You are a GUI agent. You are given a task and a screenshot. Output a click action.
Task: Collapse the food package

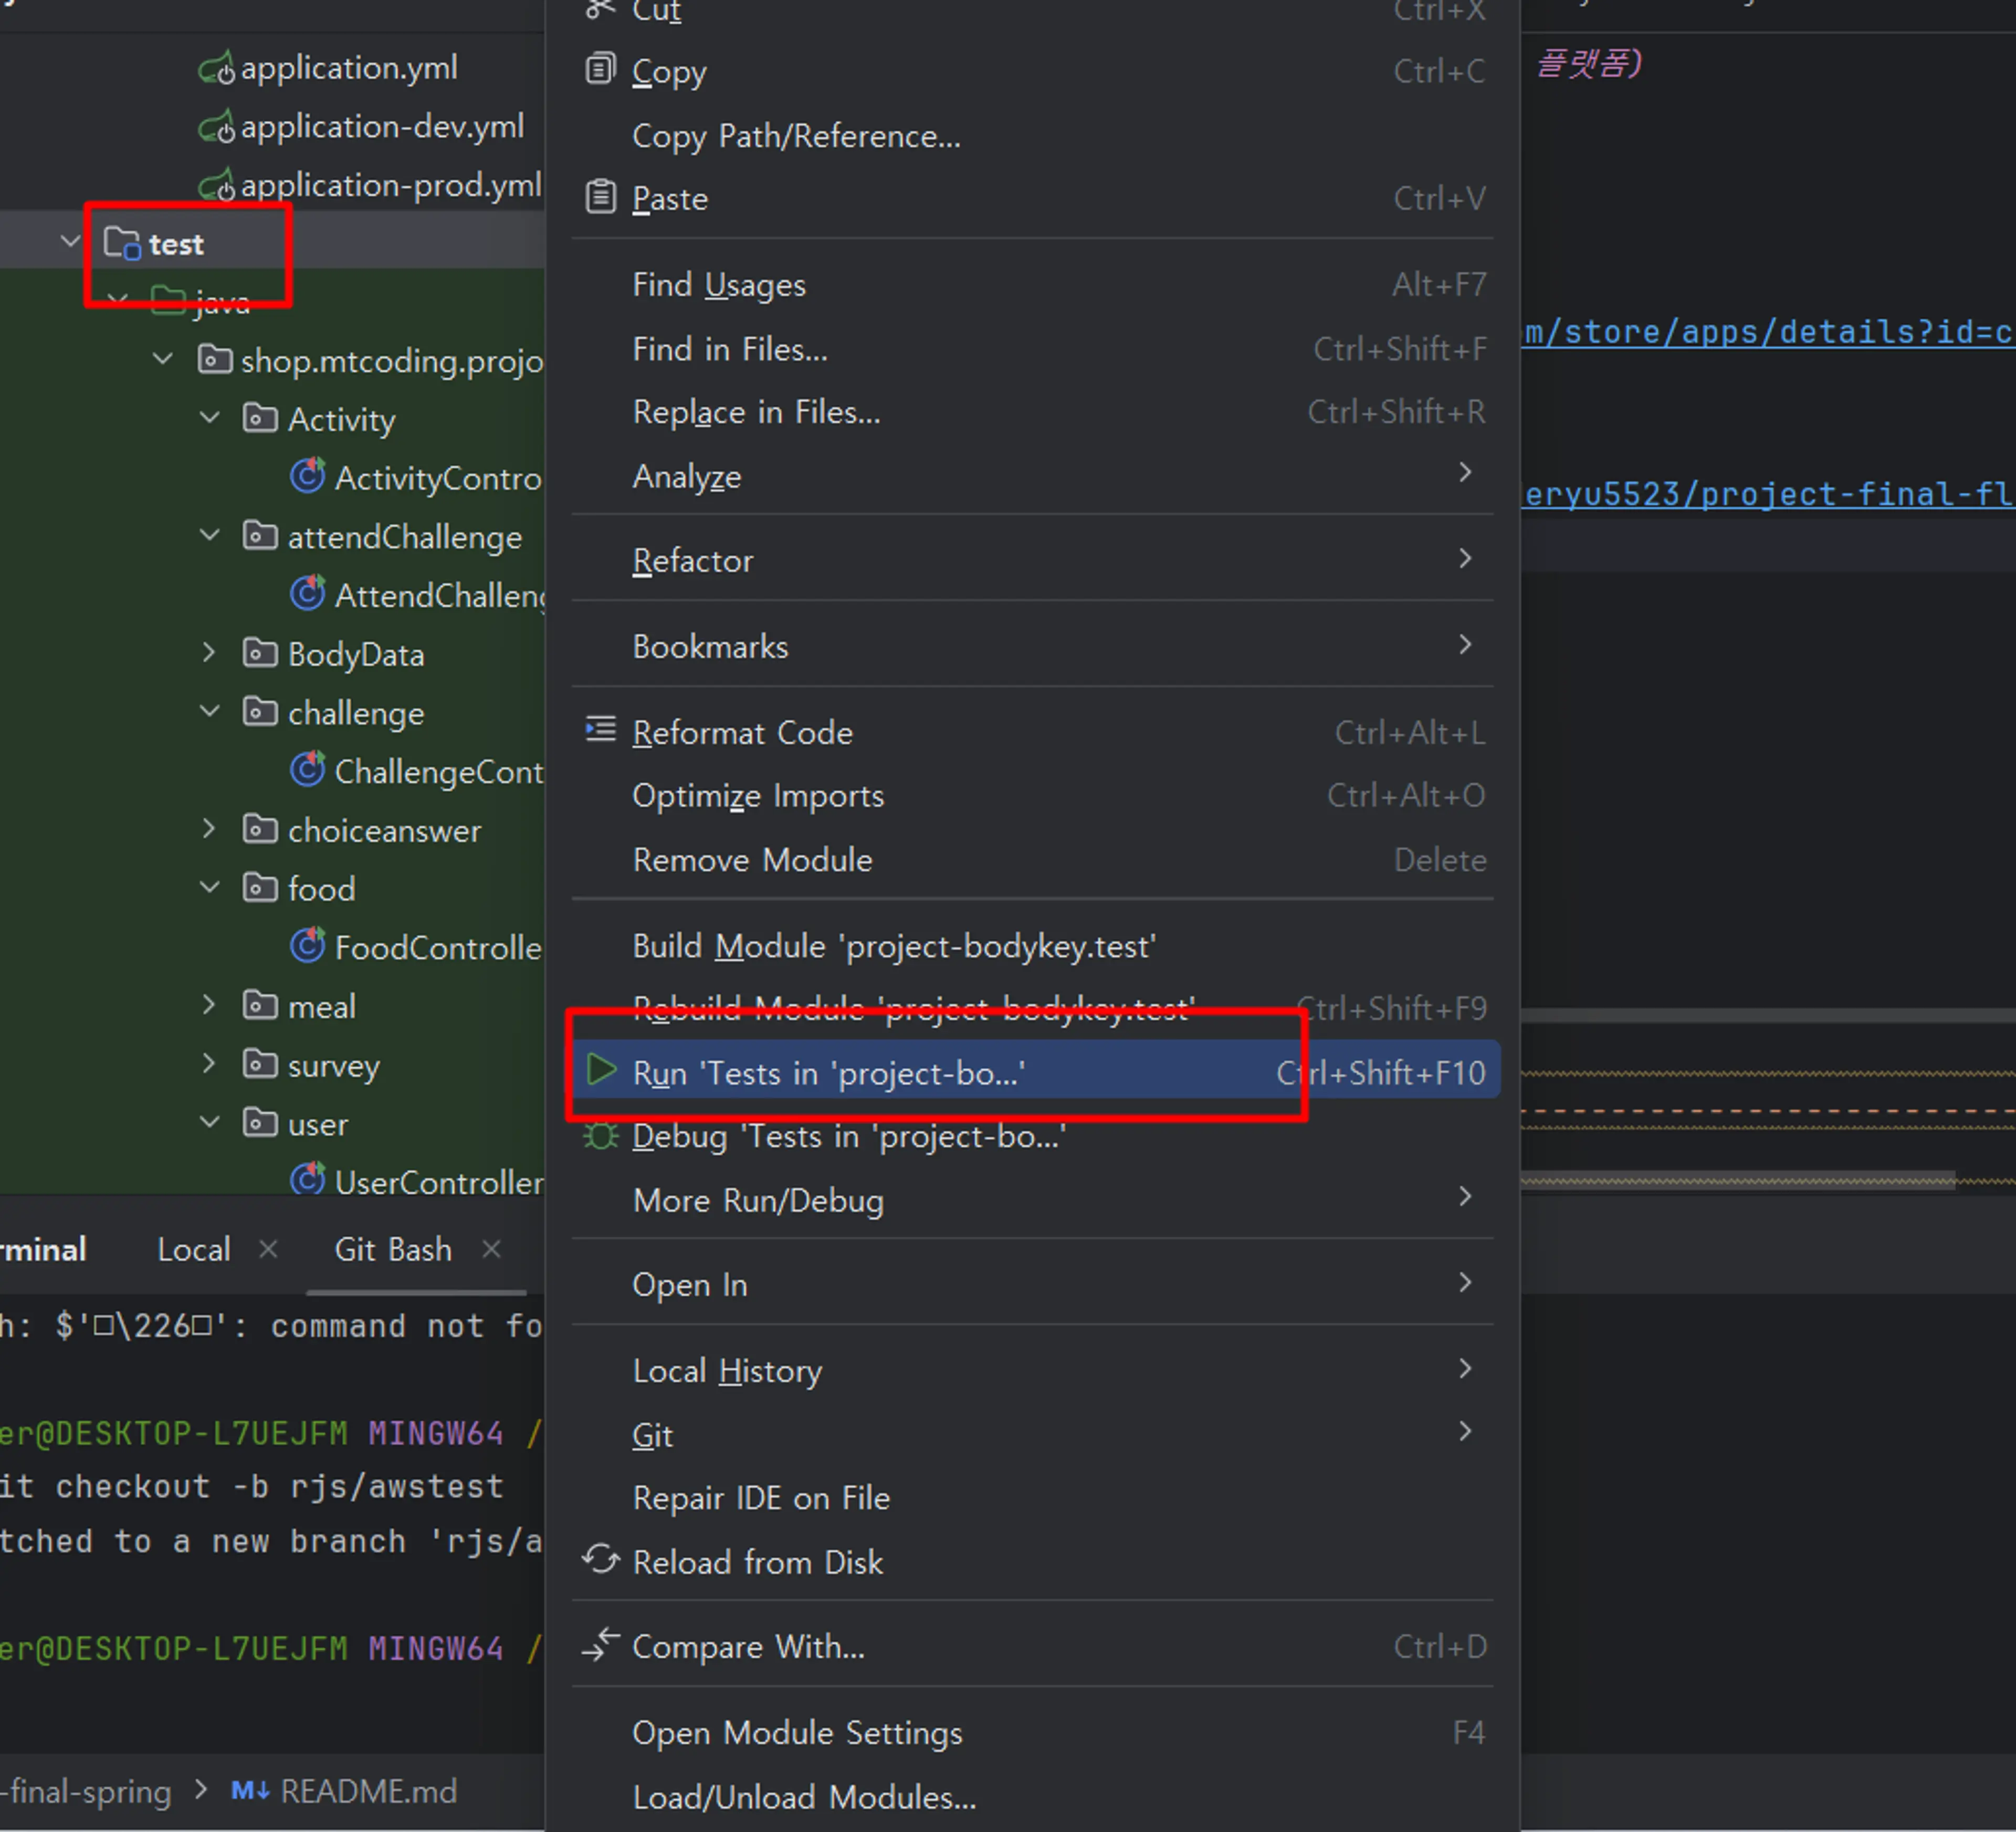[x=210, y=888]
